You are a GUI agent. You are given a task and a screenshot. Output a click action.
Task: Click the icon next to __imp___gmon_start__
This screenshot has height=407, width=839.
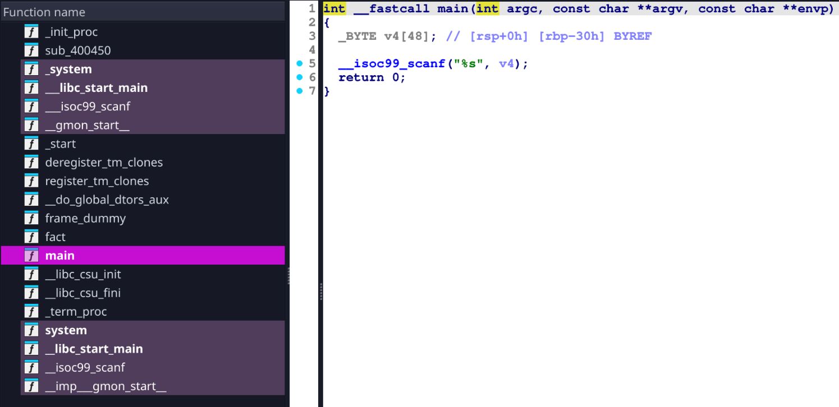click(x=31, y=386)
